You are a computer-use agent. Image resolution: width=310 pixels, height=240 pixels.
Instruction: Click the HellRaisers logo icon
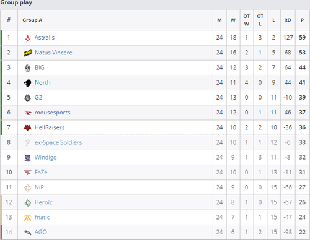pyautogui.click(x=27, y=128)
